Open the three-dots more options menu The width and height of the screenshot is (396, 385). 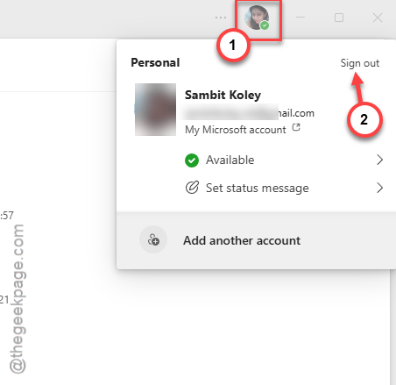coord(221,18)
